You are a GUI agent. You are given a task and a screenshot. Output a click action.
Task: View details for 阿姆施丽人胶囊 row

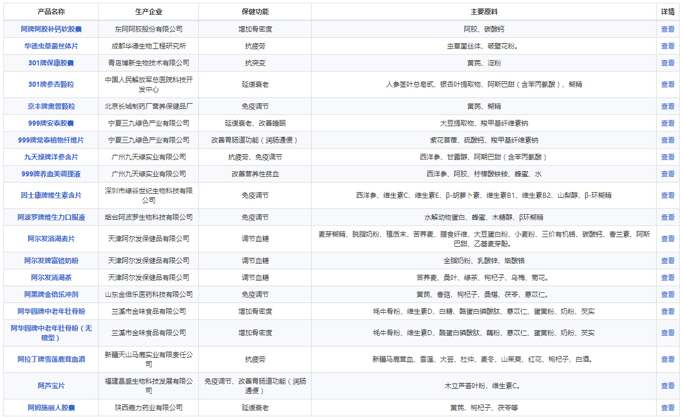(667, 408)
